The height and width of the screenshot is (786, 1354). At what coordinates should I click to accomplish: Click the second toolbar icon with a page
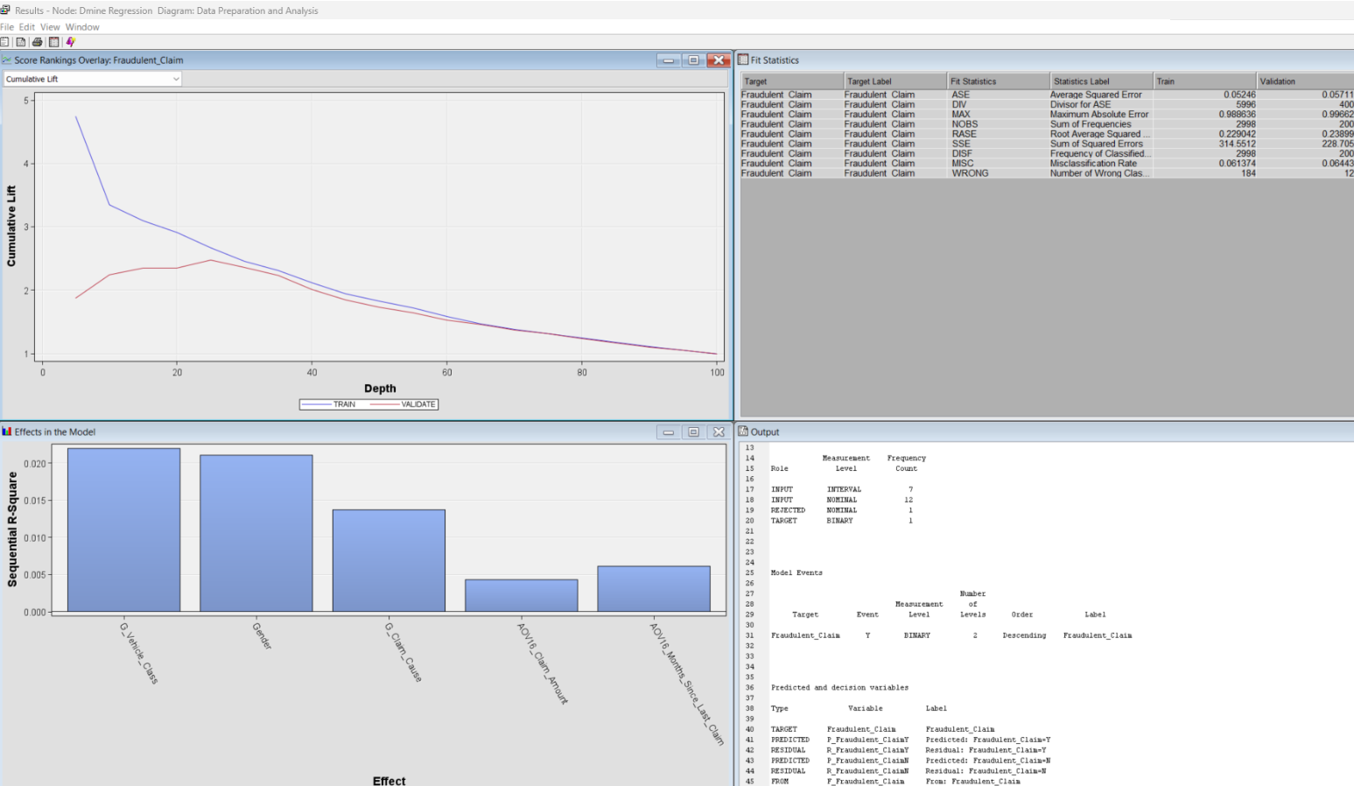point(20,42)
